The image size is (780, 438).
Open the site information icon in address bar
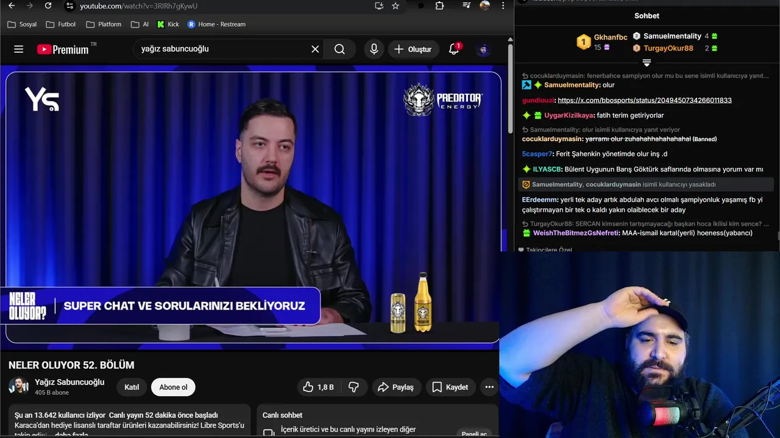tap(69, 6)
